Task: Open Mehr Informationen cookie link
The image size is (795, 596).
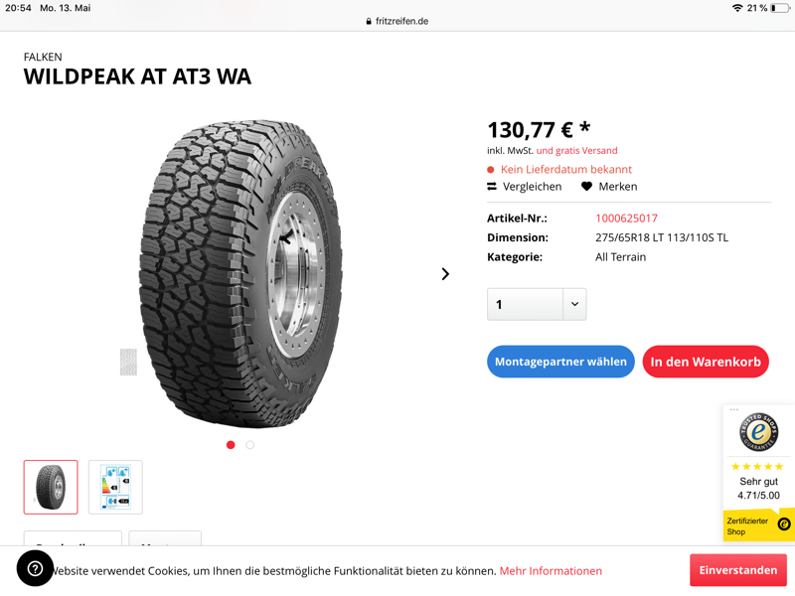Action: coord(551,571)
